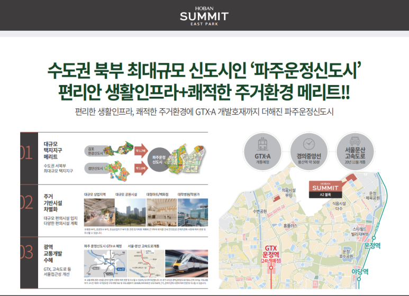Click the 대규모 공원시설 photo thumbnail
409x296 pixels.
pos(130,212)
